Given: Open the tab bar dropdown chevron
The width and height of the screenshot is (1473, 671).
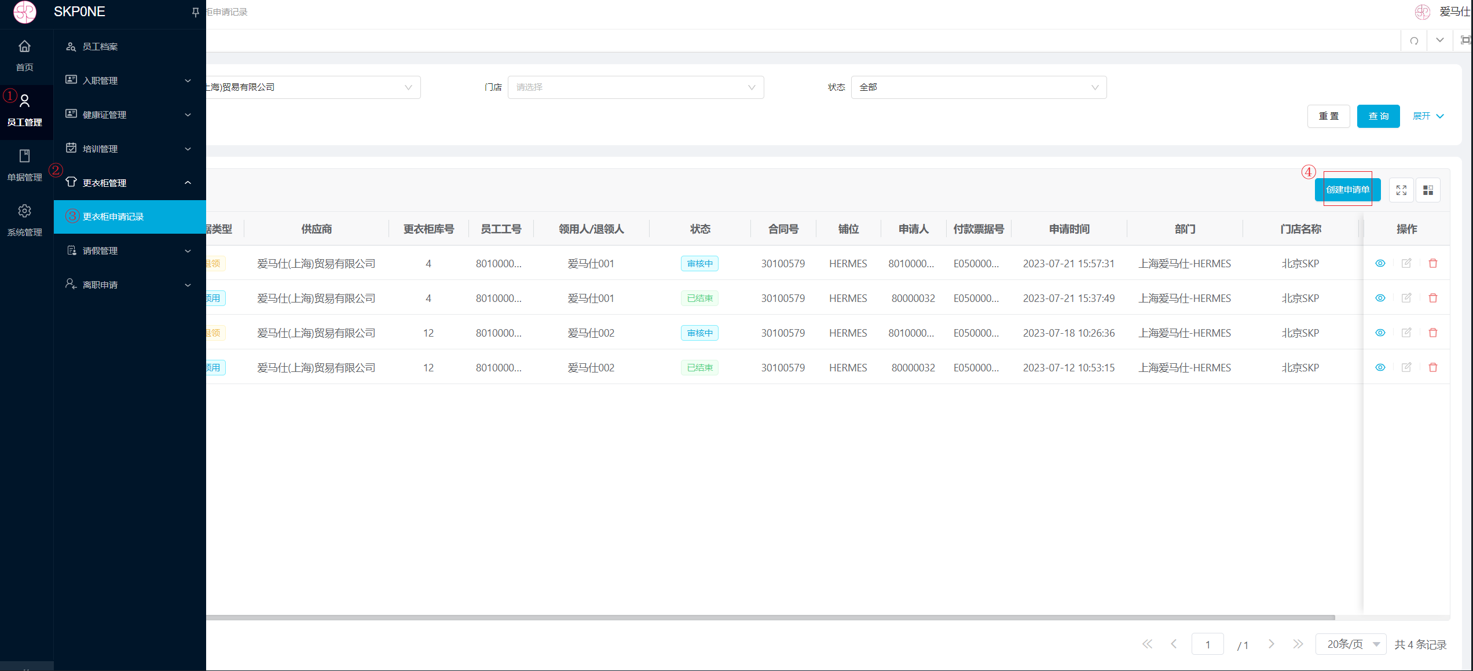Looking at the screenshot, I should (x=1439, y=40).
